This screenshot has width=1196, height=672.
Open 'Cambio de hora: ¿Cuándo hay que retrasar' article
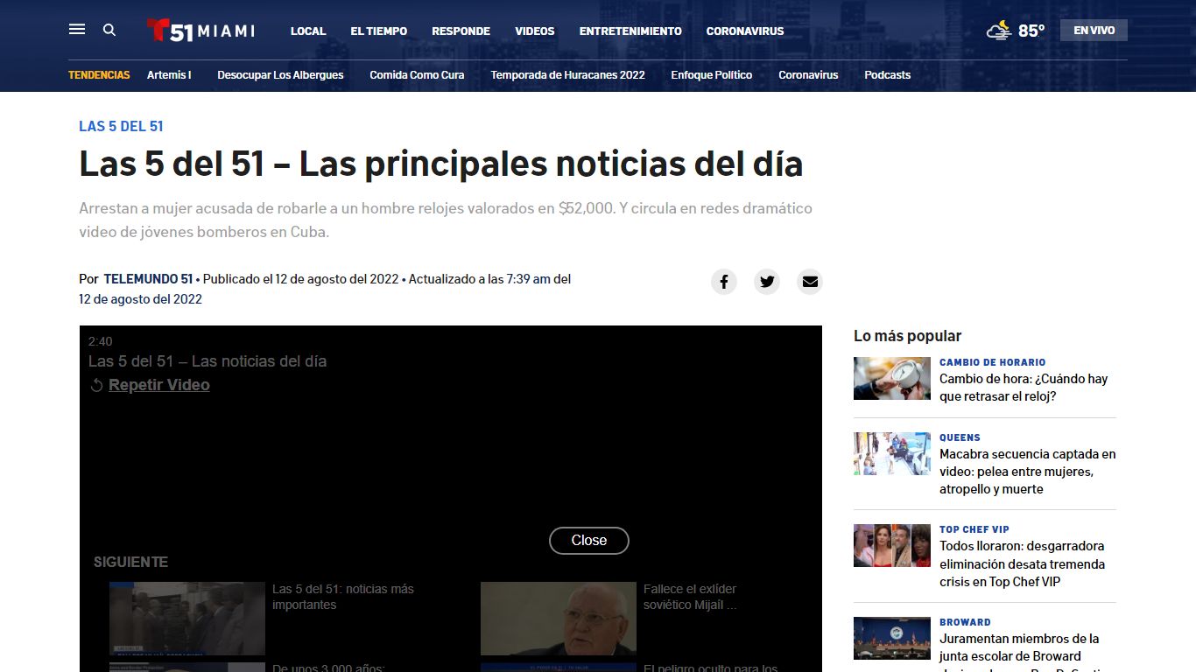[x=1024, y=388]
